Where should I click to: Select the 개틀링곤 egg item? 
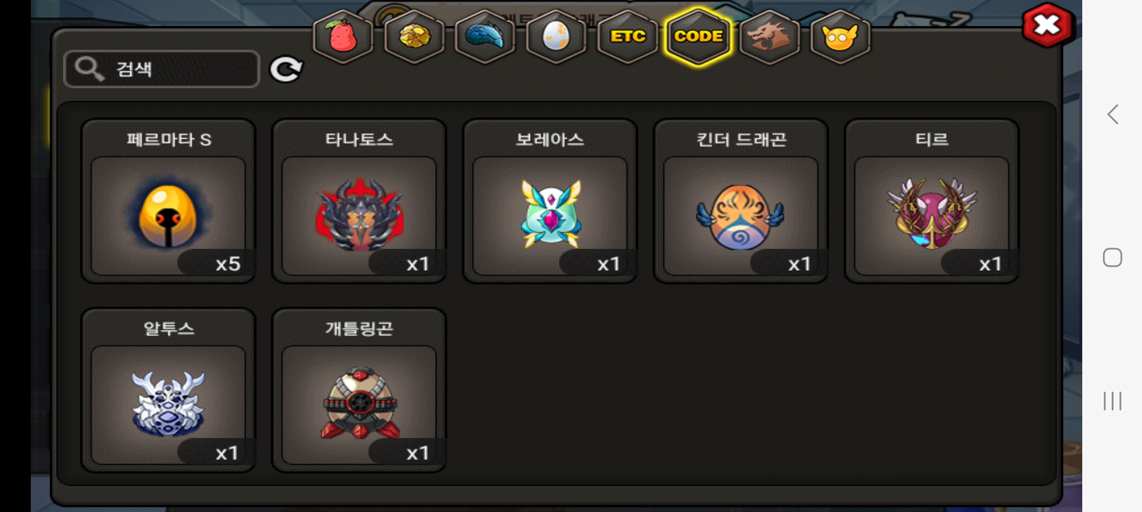tap(359, 390)
